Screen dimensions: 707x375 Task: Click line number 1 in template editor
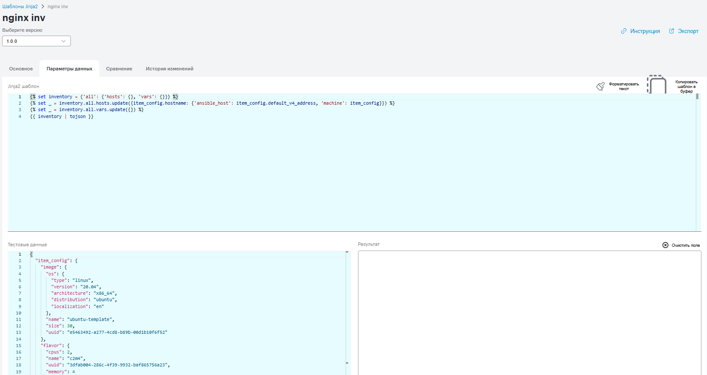20,97
